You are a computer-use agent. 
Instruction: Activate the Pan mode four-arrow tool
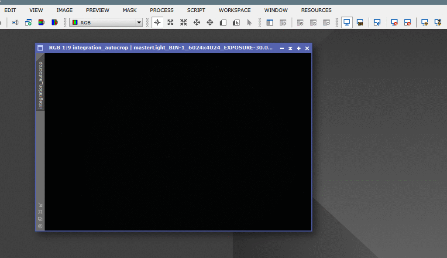click(197, 22)
